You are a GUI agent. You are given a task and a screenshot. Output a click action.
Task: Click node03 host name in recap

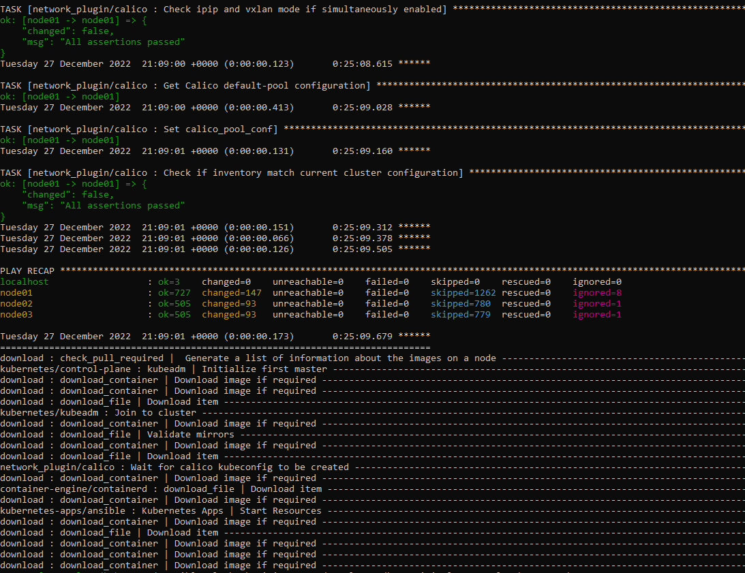pyautogui.click(x=16, y=315)
